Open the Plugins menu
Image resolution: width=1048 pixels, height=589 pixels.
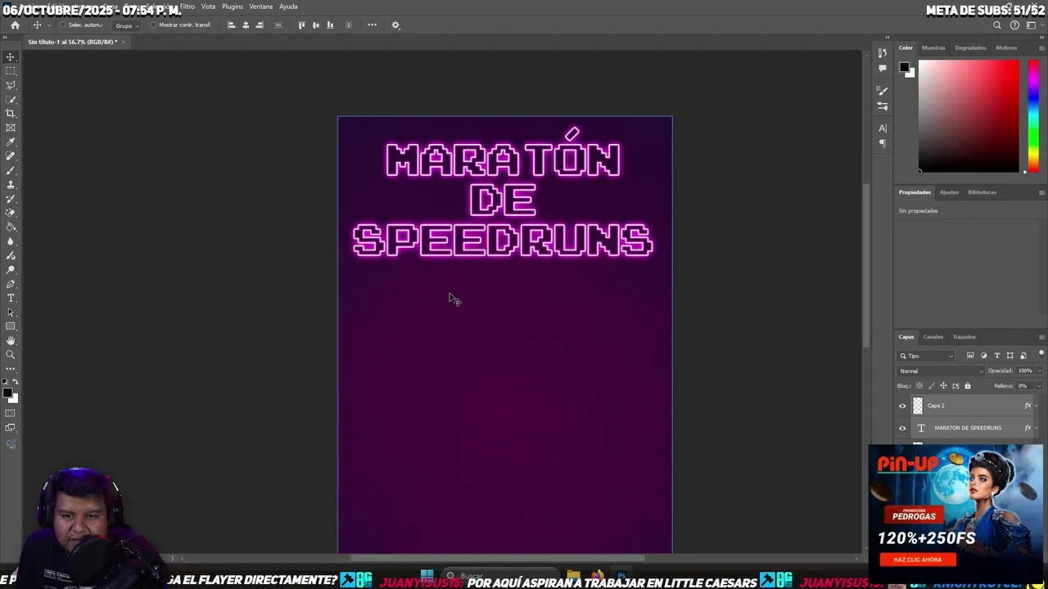click(233, 7)
